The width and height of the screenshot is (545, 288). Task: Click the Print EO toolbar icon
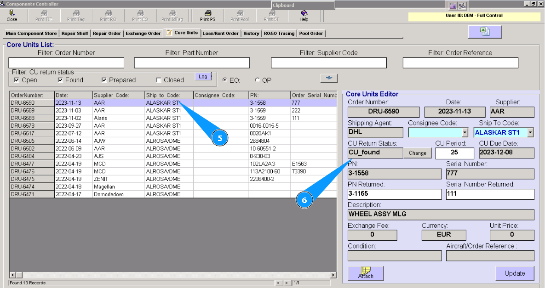point(140,16)
